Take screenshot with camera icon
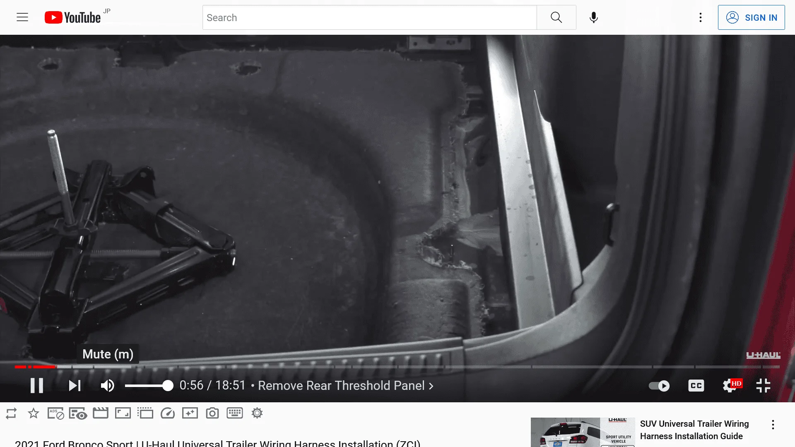Viewport: 795px width, 447px height. (212, 413)
